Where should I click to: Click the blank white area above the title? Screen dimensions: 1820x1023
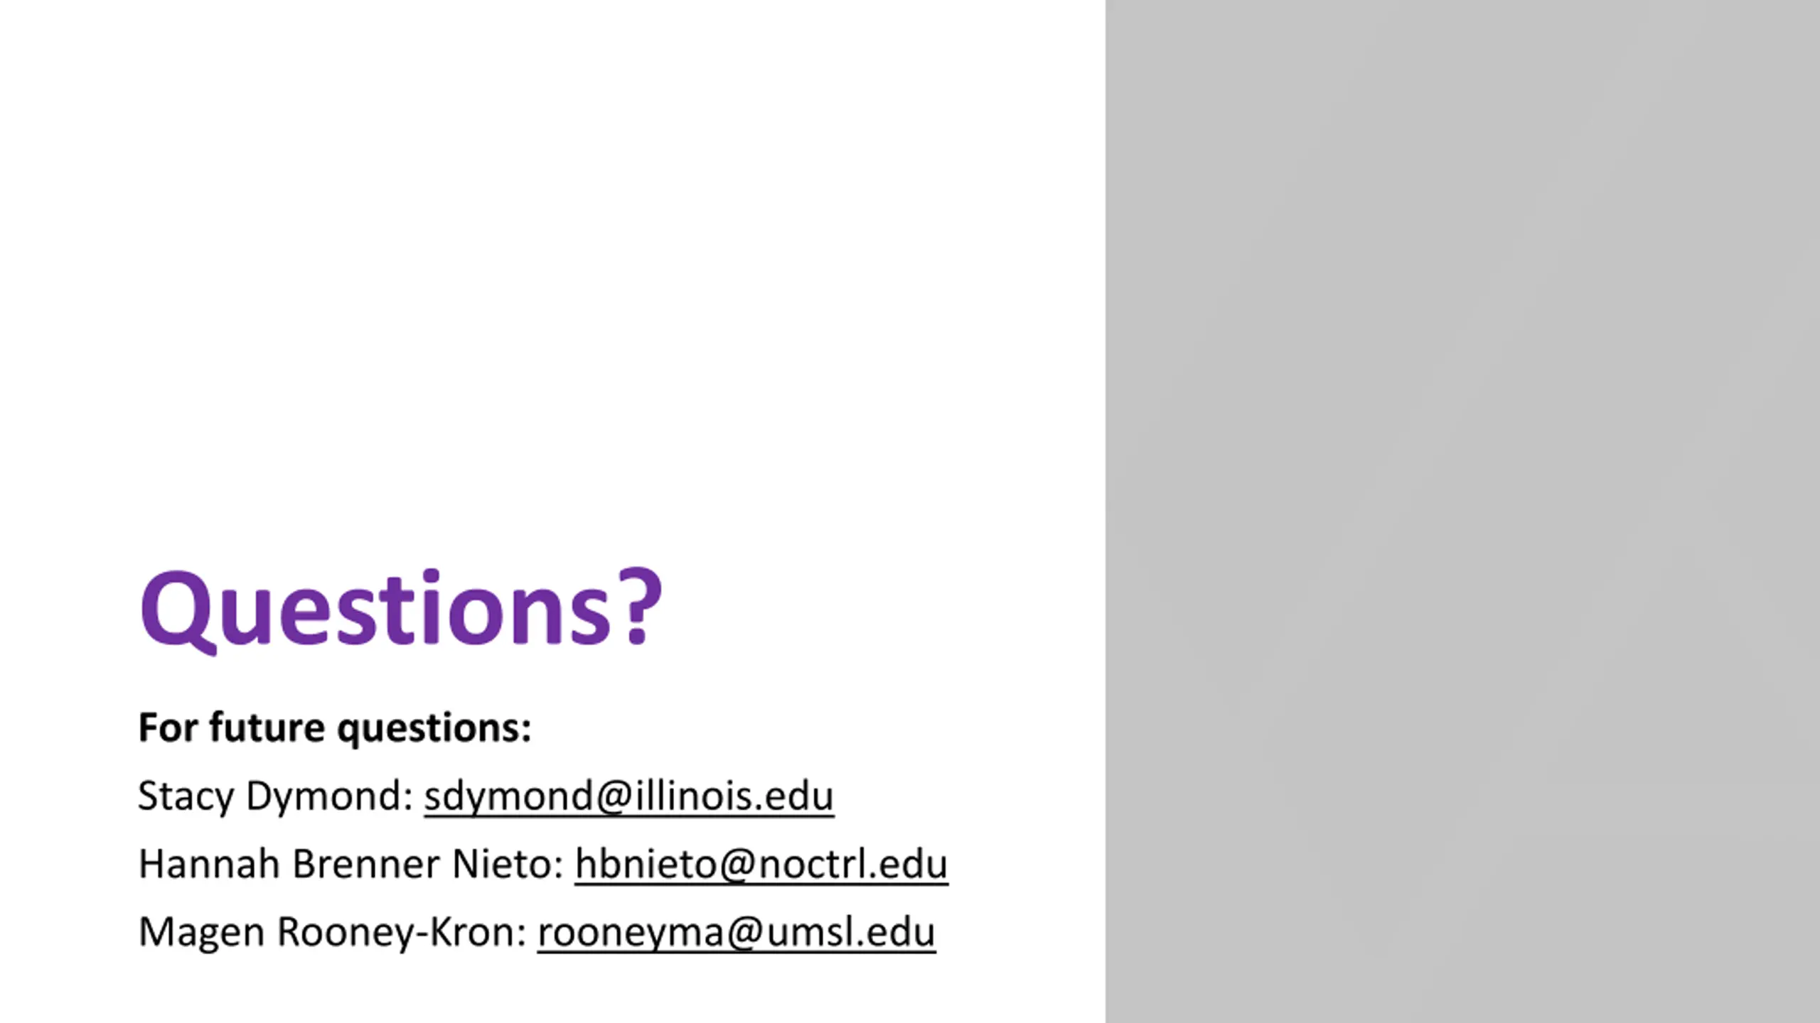552,270
